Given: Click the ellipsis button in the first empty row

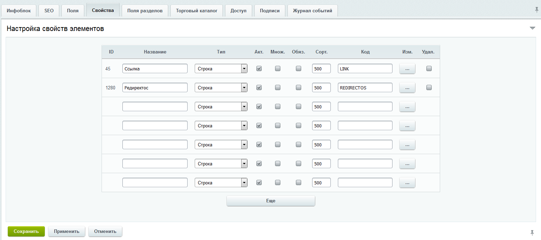Looking at the screenshot, I should click(407, 107).
